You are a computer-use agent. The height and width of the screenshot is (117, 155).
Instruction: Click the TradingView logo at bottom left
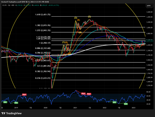pyautogui.click(x=12, y=113)
